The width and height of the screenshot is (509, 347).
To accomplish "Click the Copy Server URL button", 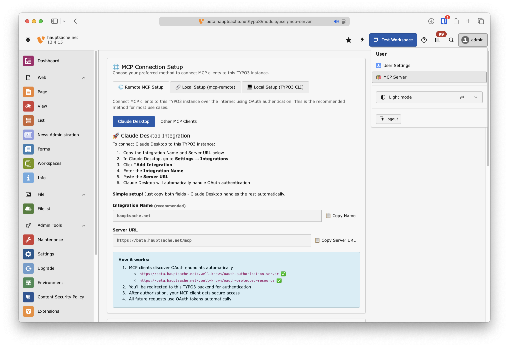I will [335, 240].
